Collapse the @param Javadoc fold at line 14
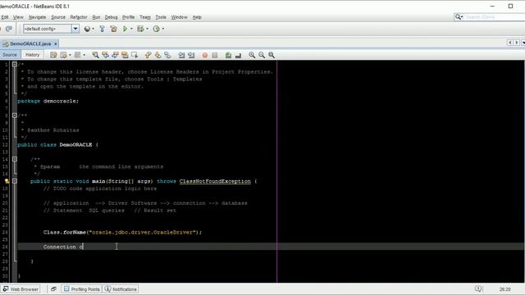Screen dimensions: 525x295 (15, 159)
